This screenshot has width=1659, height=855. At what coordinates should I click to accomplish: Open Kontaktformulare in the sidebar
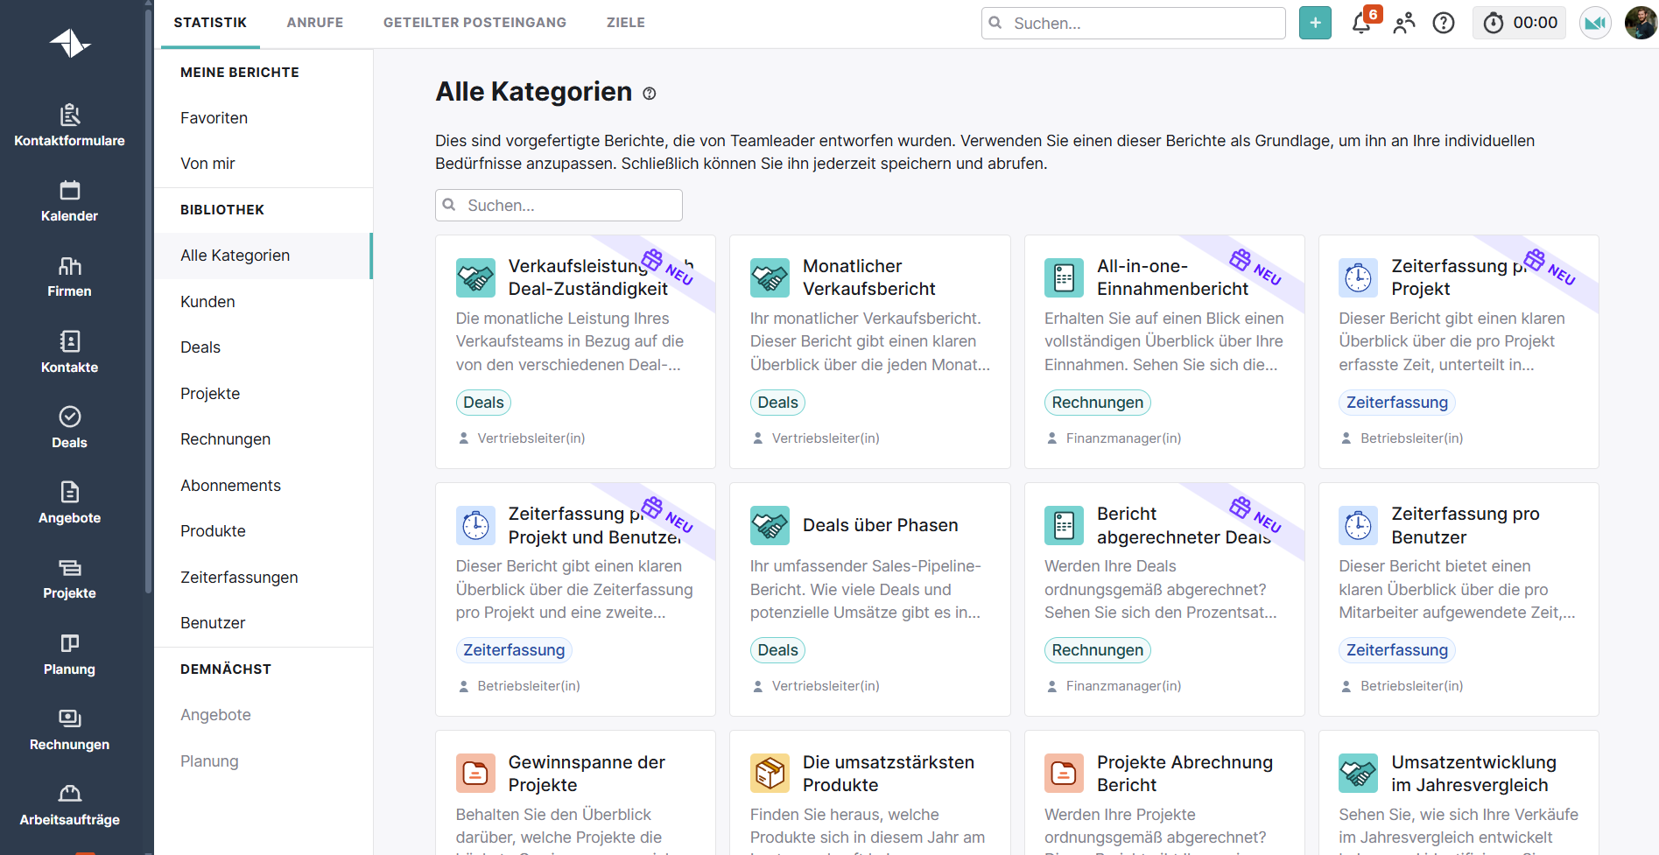69,125
